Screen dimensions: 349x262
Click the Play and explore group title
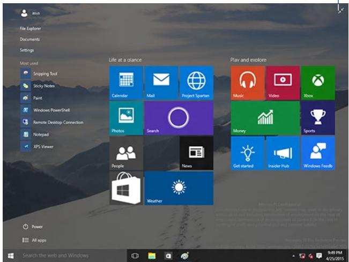[248, 60]
